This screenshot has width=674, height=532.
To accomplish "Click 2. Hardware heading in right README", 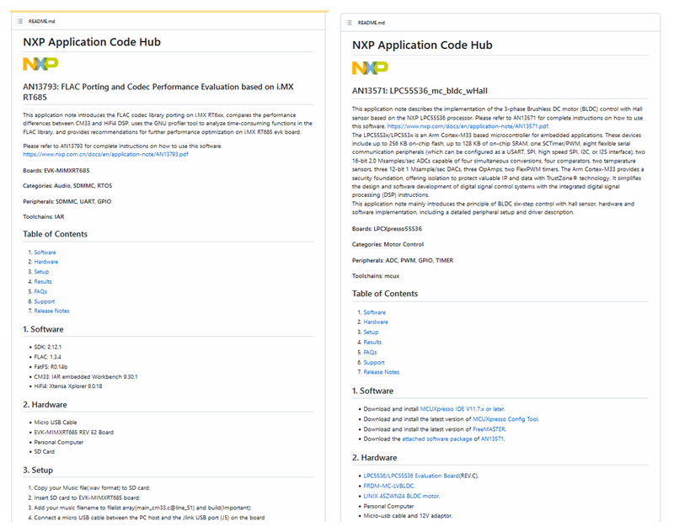I will click(374, 458).
